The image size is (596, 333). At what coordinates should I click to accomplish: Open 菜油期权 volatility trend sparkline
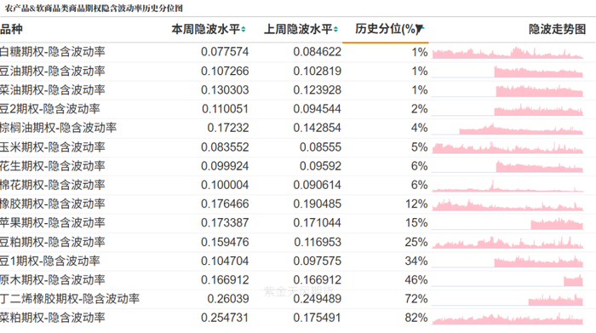pyautogui.click(x=507, y=90)
